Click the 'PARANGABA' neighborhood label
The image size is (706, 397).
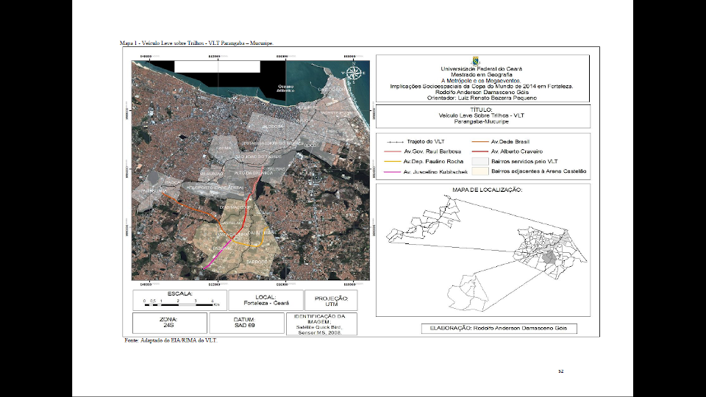pos(154,191)
